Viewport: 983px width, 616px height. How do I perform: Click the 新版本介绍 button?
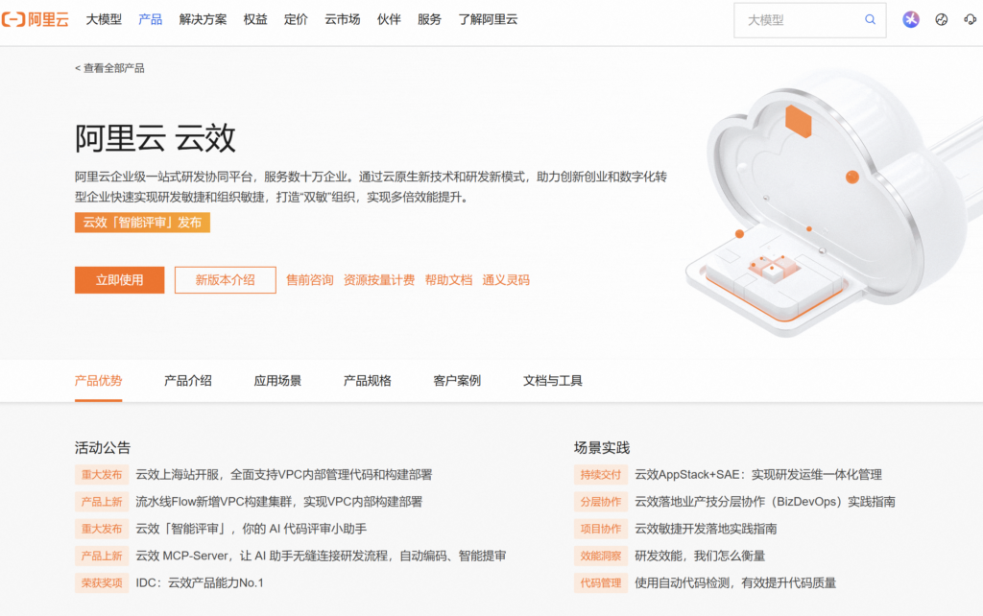point(225,280)
